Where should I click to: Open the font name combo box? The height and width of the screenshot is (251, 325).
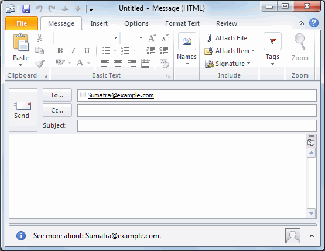tap(87, 38)
